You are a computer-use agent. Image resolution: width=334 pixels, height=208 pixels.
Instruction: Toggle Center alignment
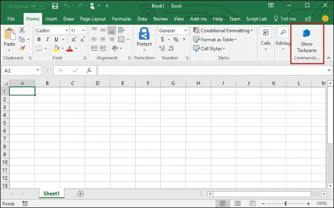pos(103,39)
